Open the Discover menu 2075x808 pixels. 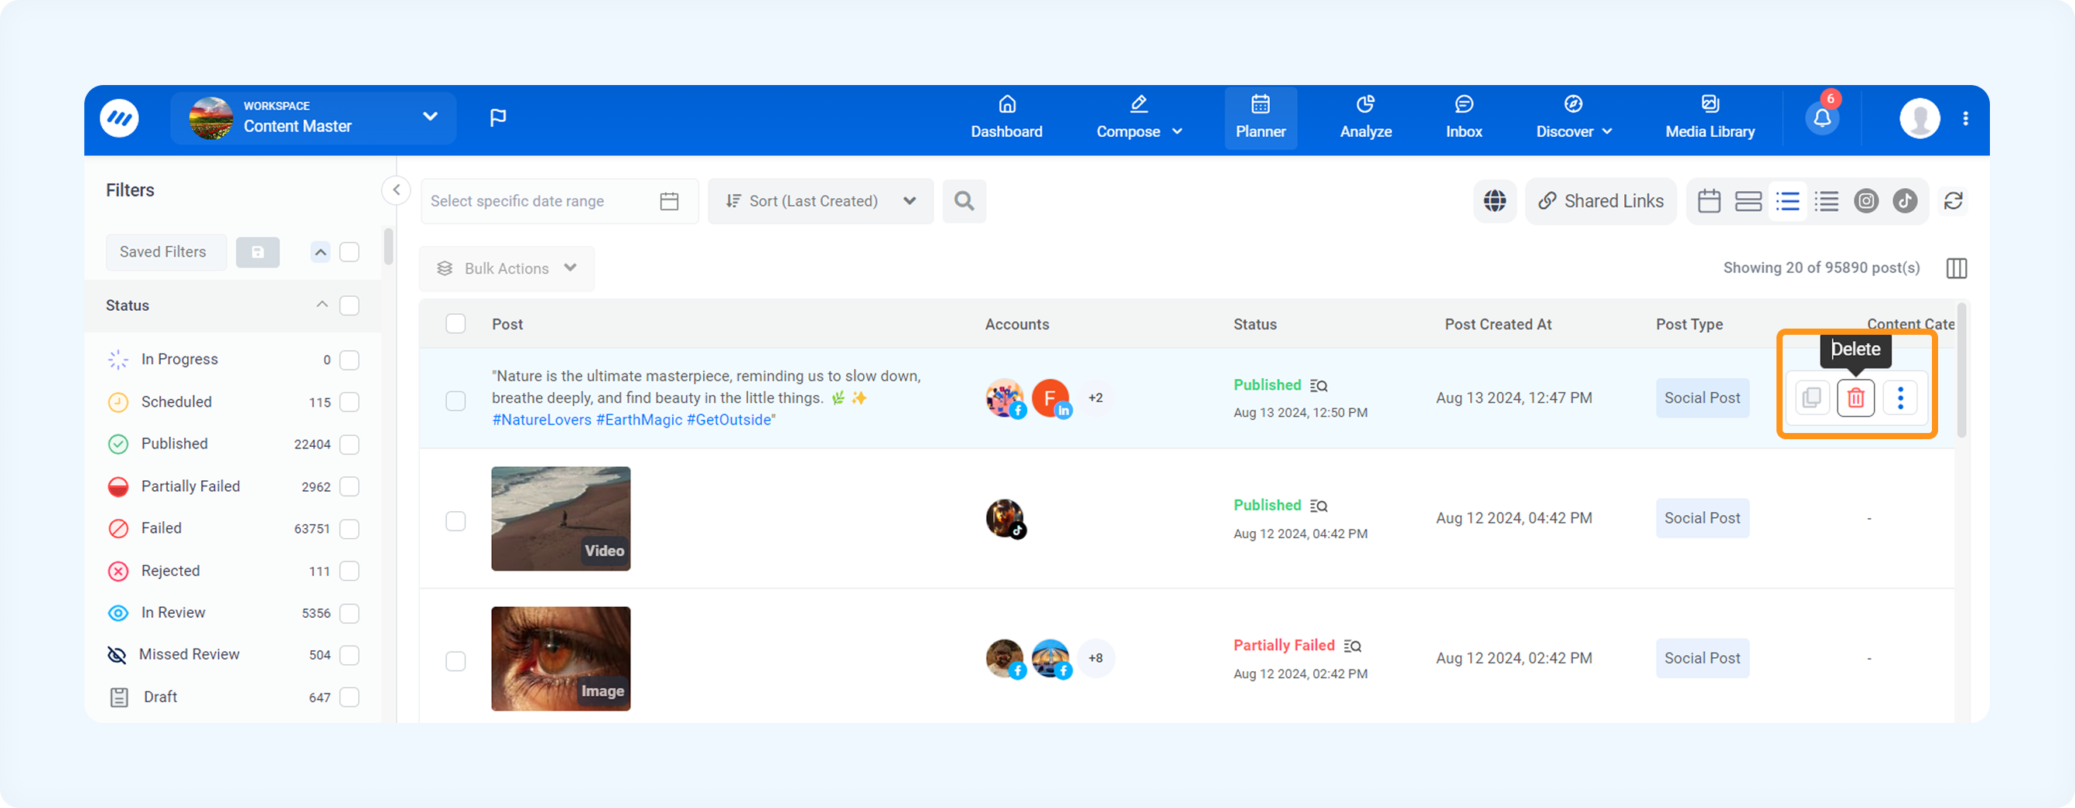click(x=1574, y=118)
